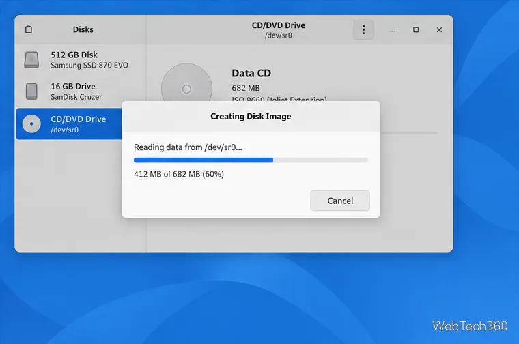Close the Disks window
Screen dimensions: 519x344
(439, 30)
